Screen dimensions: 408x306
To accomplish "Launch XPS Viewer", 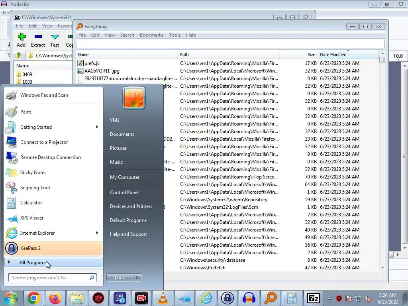I will [x=53, y=218].
